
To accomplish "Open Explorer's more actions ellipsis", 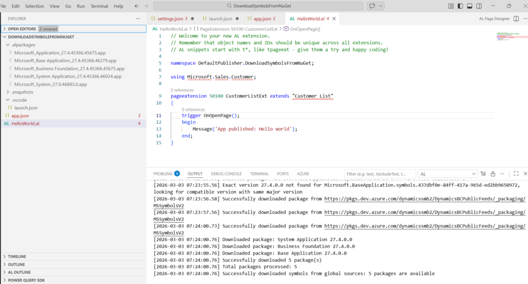I will coord(138,19).
